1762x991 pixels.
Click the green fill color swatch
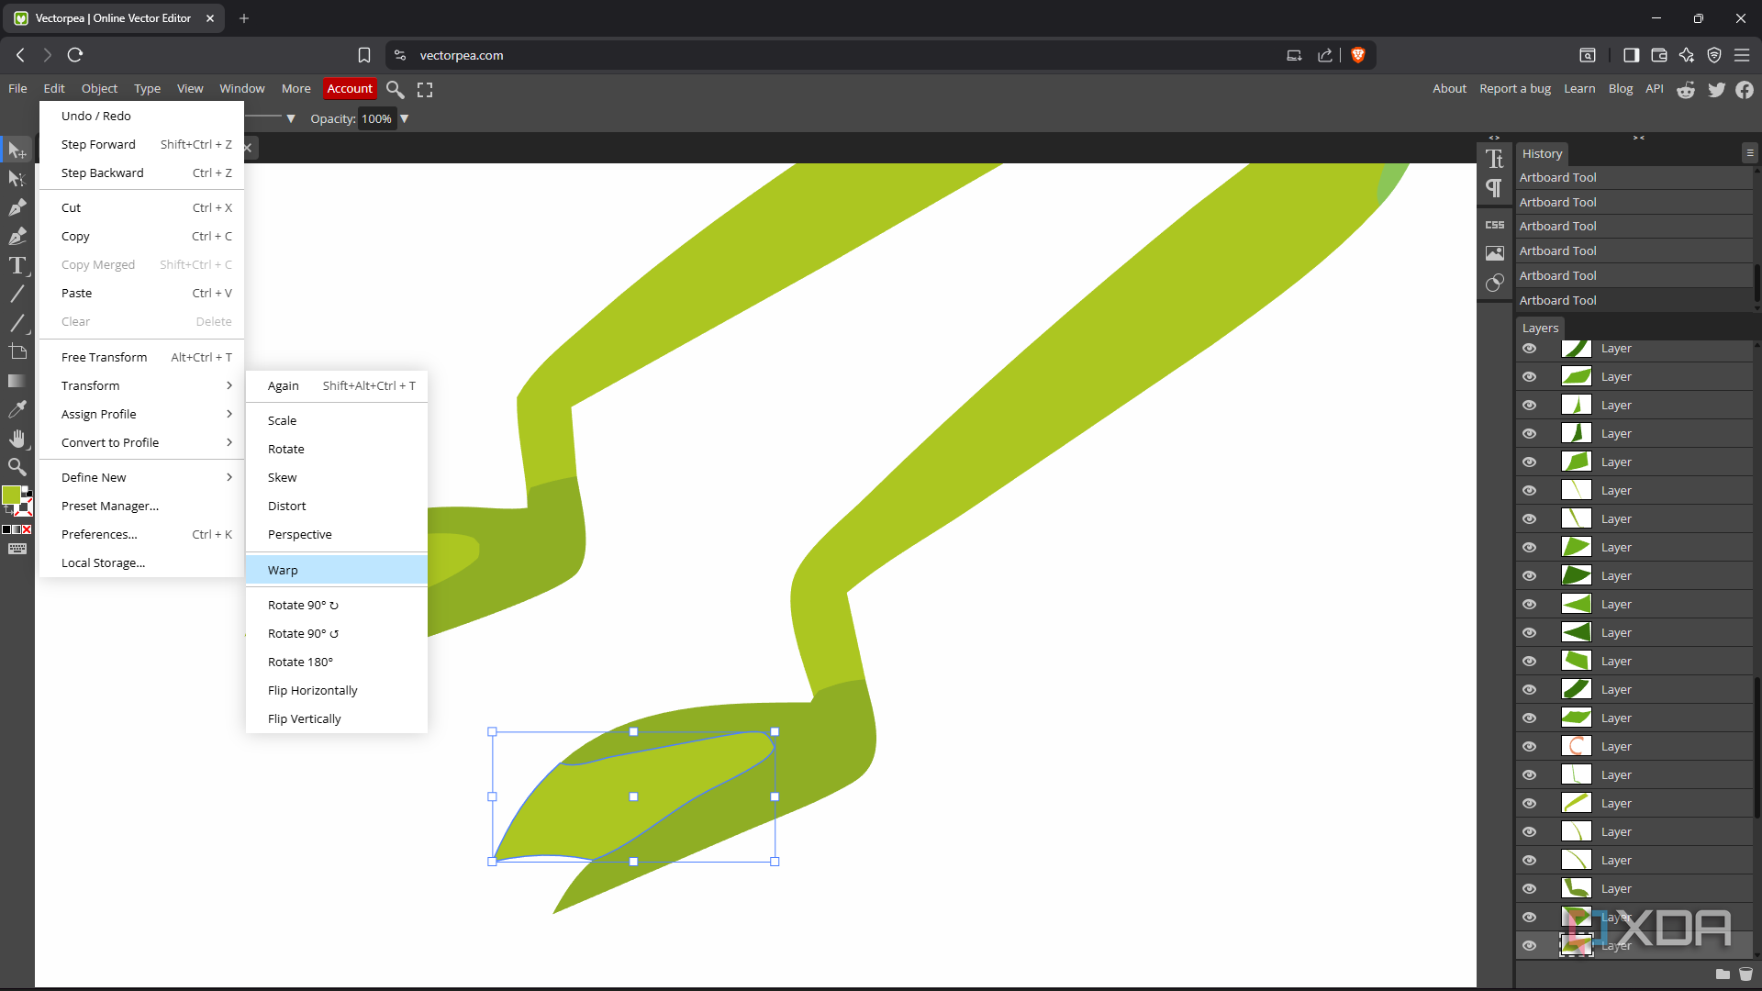pos(11,495)
